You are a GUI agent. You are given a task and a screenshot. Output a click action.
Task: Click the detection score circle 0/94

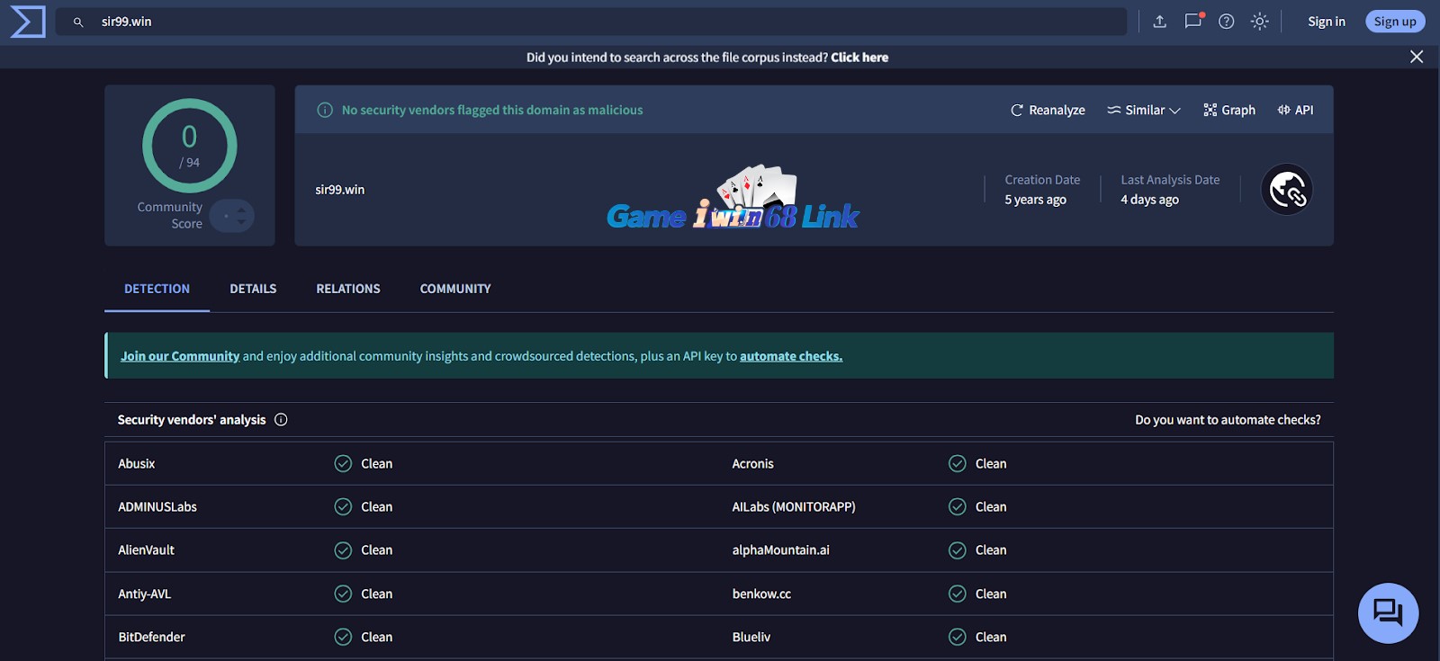190,146
